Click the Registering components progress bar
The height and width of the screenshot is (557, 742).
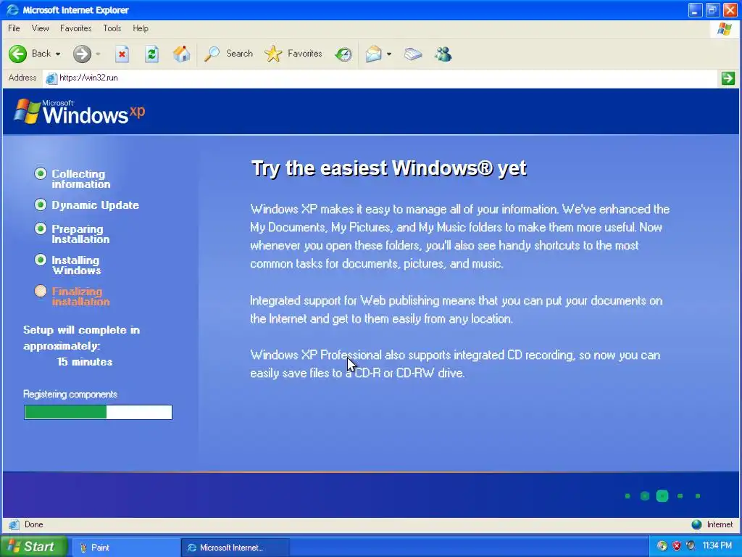pos(98,412)
